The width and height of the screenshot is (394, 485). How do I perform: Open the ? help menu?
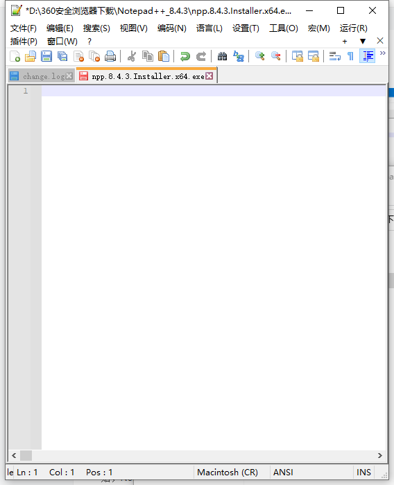pos(89,41)
